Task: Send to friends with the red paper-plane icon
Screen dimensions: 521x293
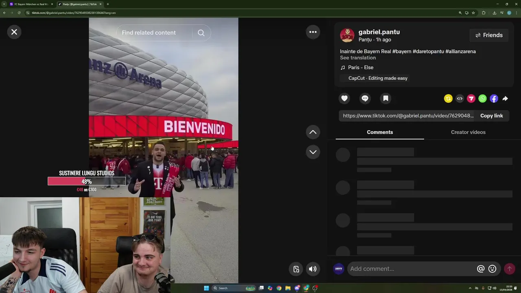Action: (471, 98)
